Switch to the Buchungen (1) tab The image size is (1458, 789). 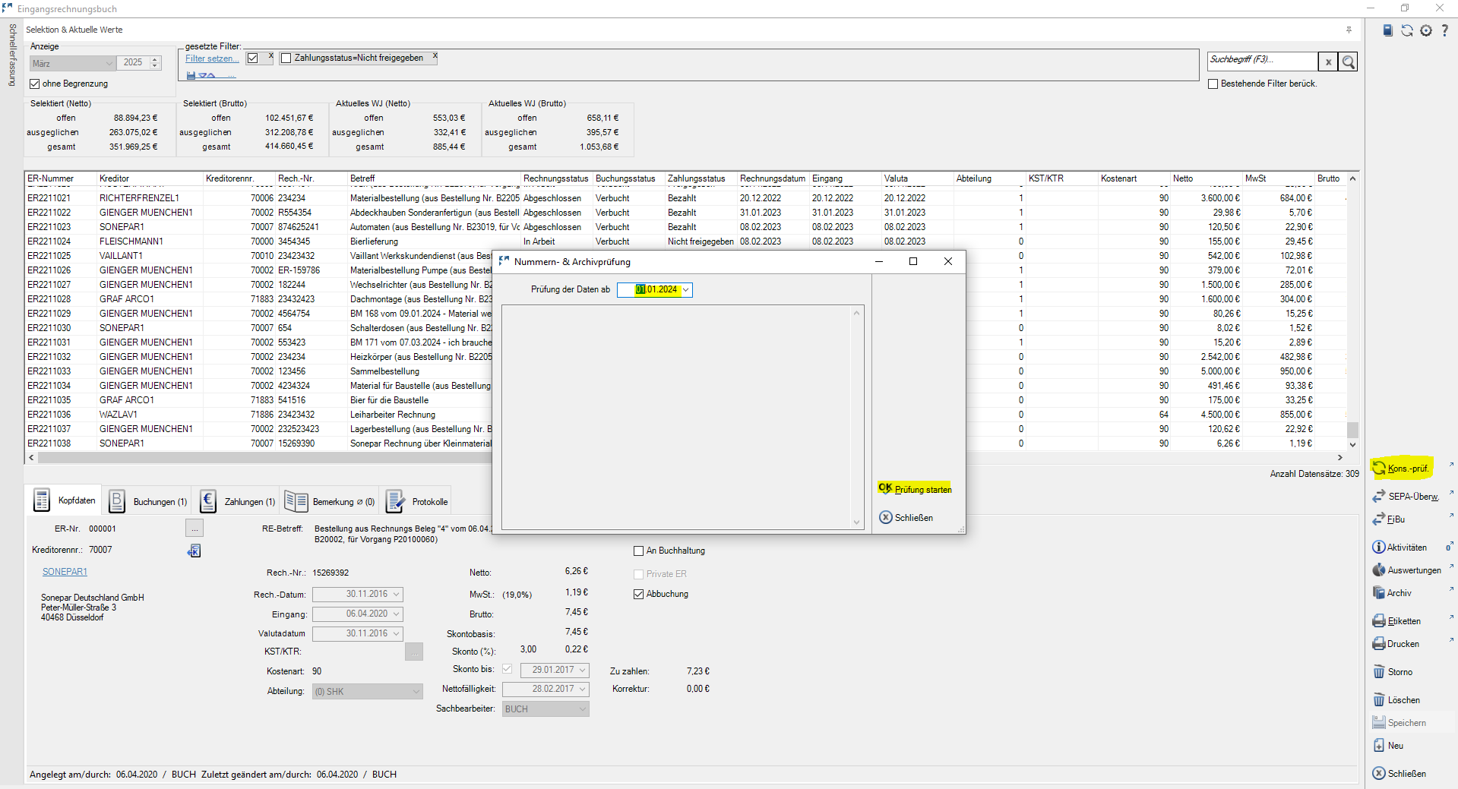pos(147,501)
